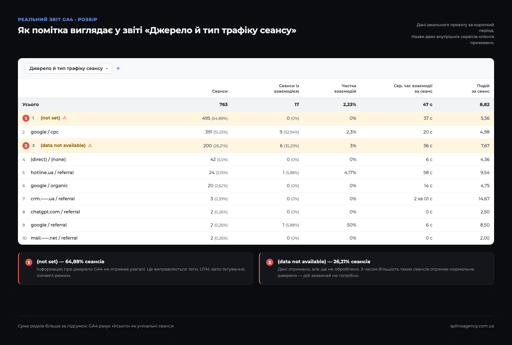Click the 'Усього' totals row label

coord(30,104)
